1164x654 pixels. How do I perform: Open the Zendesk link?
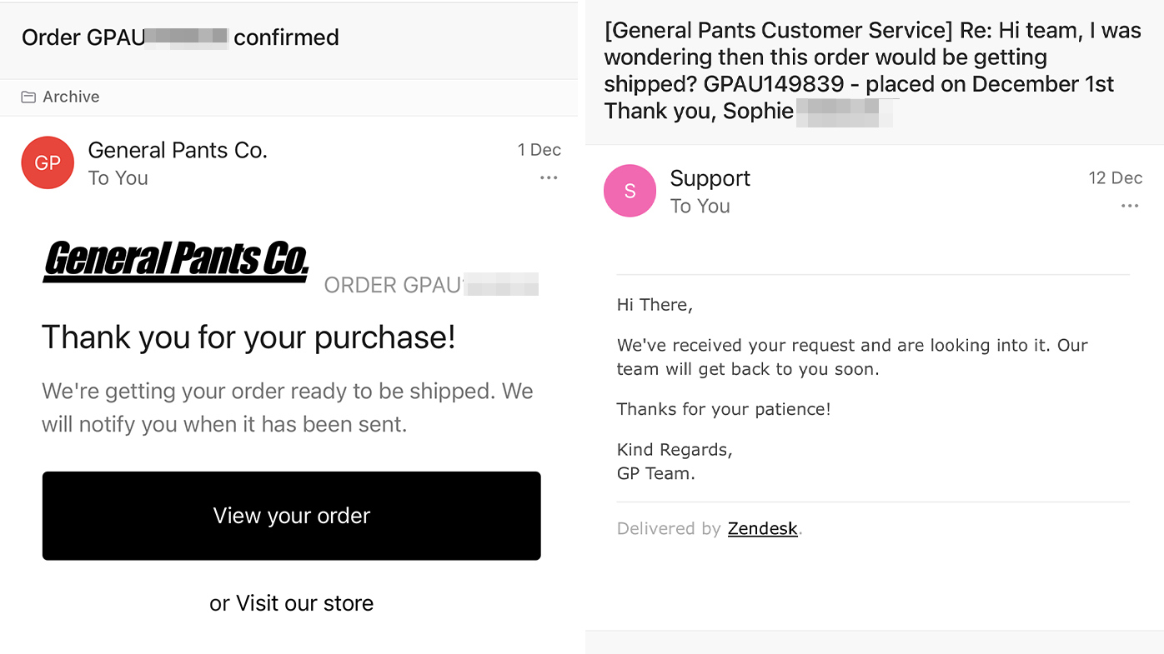[762, 528]
